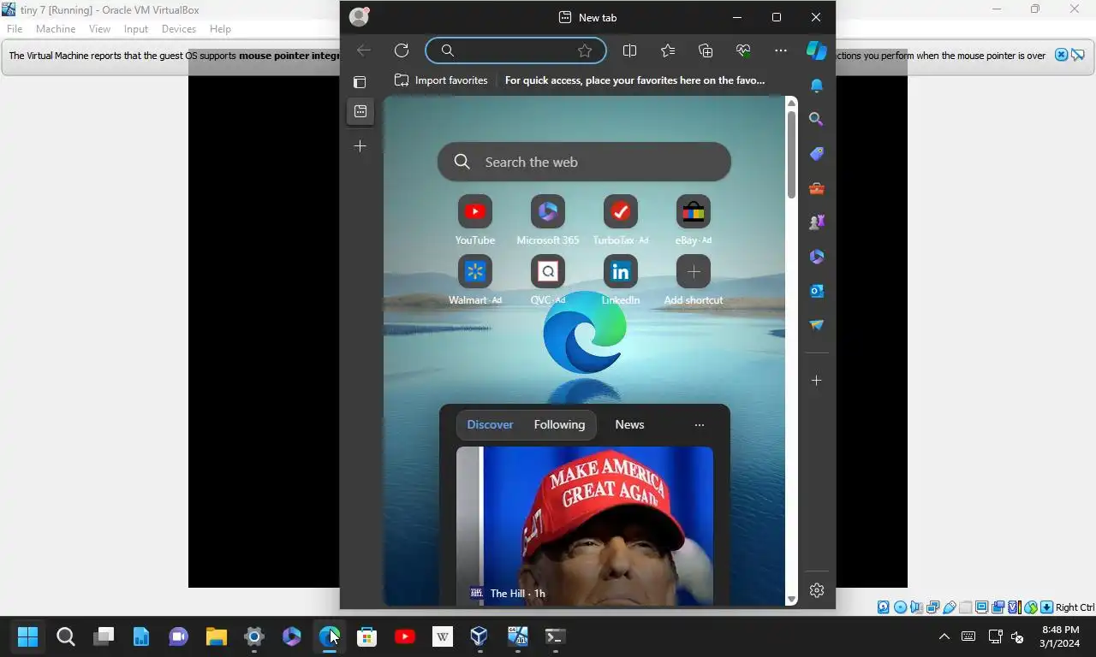Viewport: 1096px width, 657px height.
Task: Dismiss the VirtualBox mouse integration notice
Action: 1061,55
